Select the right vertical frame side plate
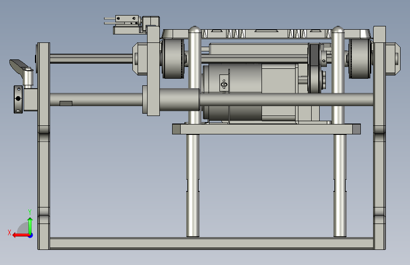Screen dimensions: 410x265 (379, 138)
